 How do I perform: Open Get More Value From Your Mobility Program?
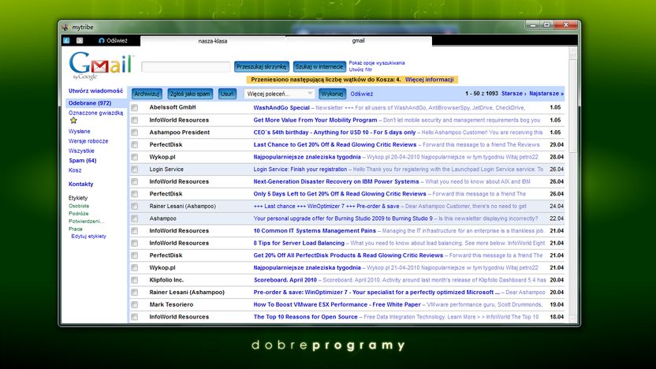tap(315, 120)
